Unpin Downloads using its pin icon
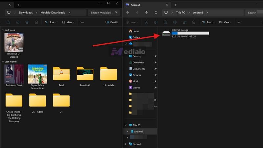The width and height of the screenshot is (263, 148). click(x=155, y=62)
